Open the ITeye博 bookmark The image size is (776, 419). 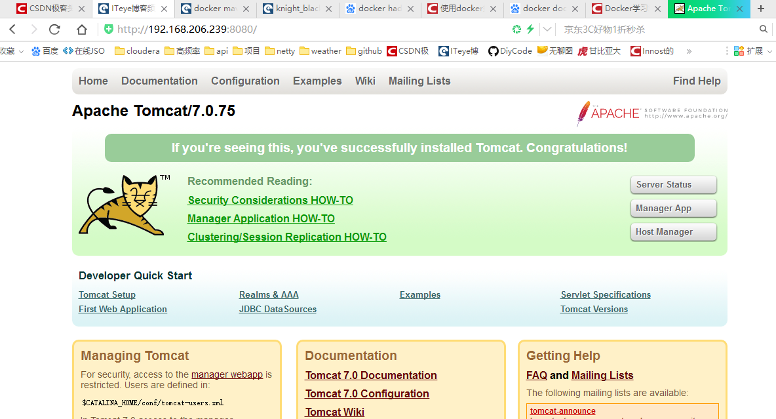(459, 51)
